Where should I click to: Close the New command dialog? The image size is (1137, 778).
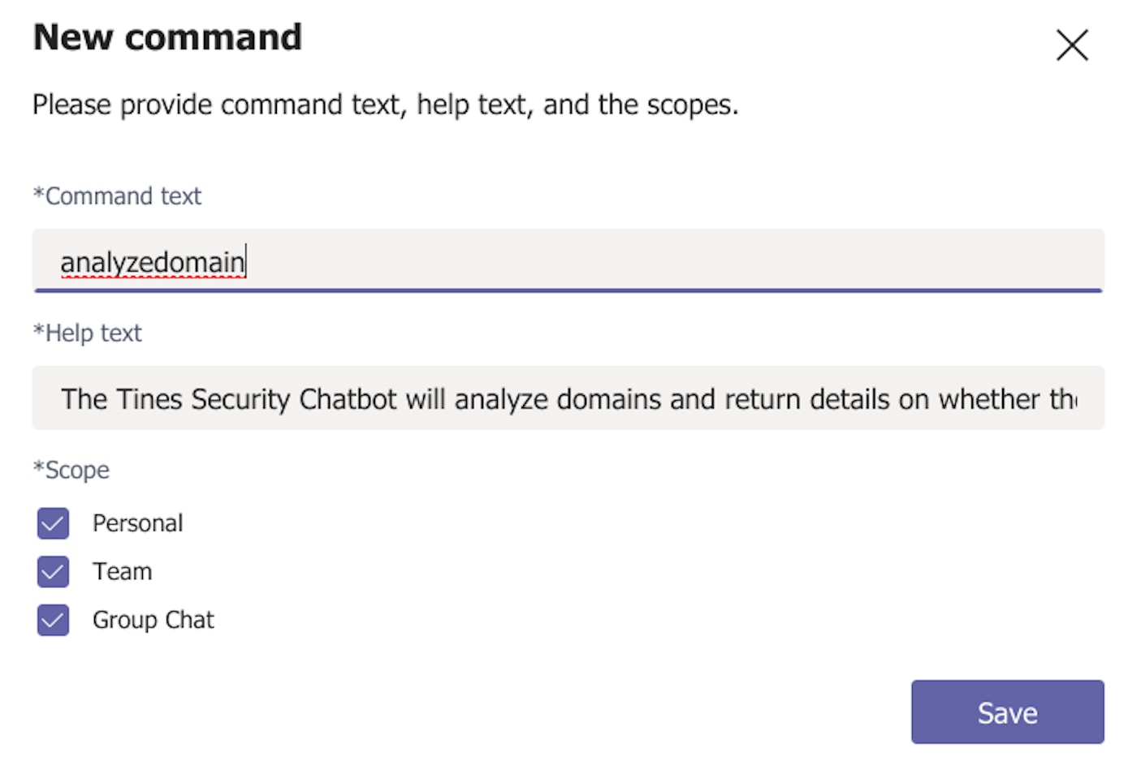coord(1072,45)
